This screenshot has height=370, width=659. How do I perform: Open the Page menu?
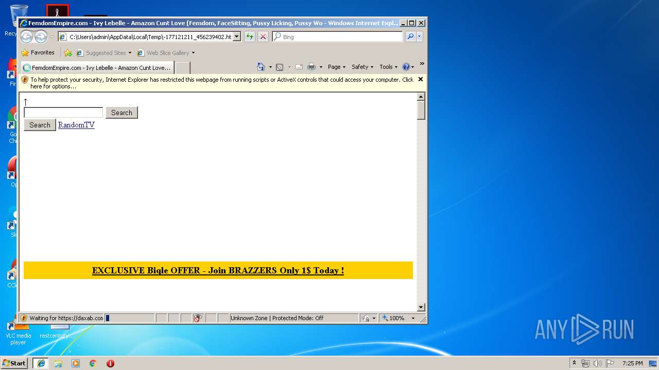point(337,67)
